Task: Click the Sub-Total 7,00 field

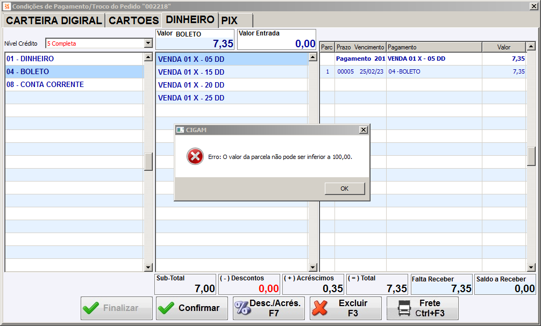Action: click(186, 284)
